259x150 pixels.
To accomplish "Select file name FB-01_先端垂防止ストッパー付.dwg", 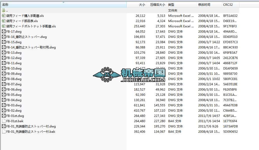I will (x=31, y=126).
